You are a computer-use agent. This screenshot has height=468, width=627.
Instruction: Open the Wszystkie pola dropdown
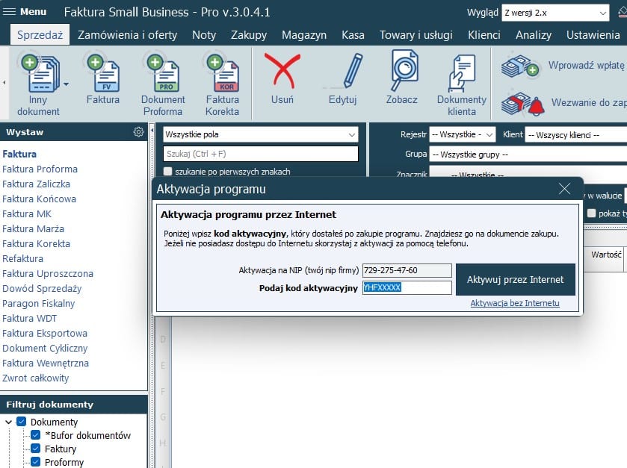tap(260, 134)
